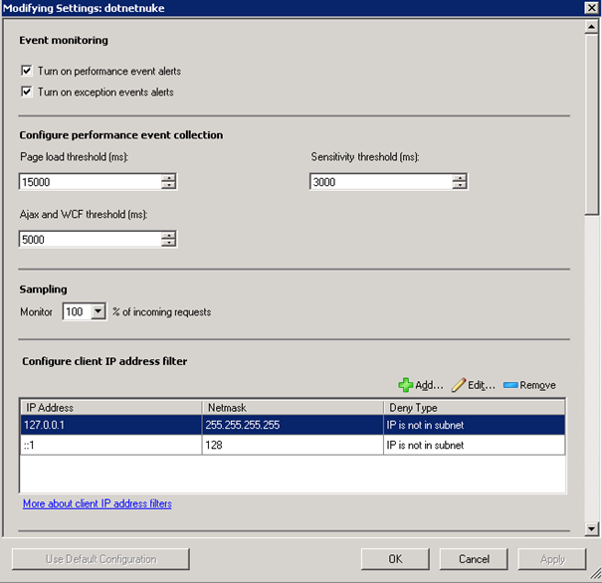Click the pencil Edit icon
The width and height of the screenshot is (602, 583).
click(459, 385)
